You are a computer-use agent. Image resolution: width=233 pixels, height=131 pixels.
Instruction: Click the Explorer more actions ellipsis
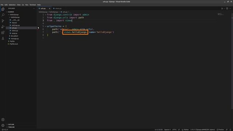tap(34, 8)
